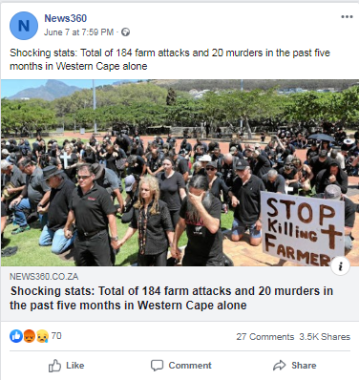
Task: Show who reacted via the 70 count
Action: click(x=56, y=336)
